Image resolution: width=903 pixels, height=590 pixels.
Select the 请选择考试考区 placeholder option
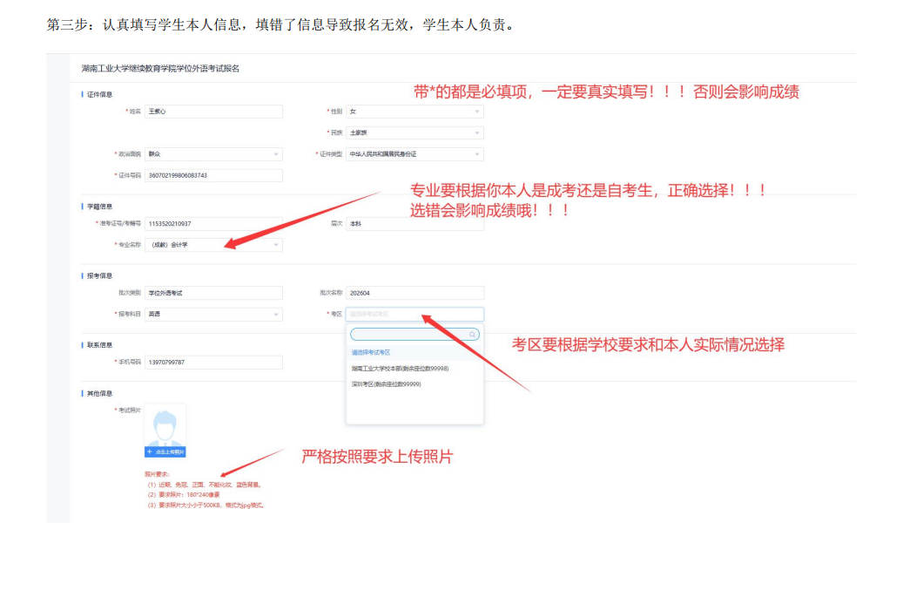[x=371, y=352]
